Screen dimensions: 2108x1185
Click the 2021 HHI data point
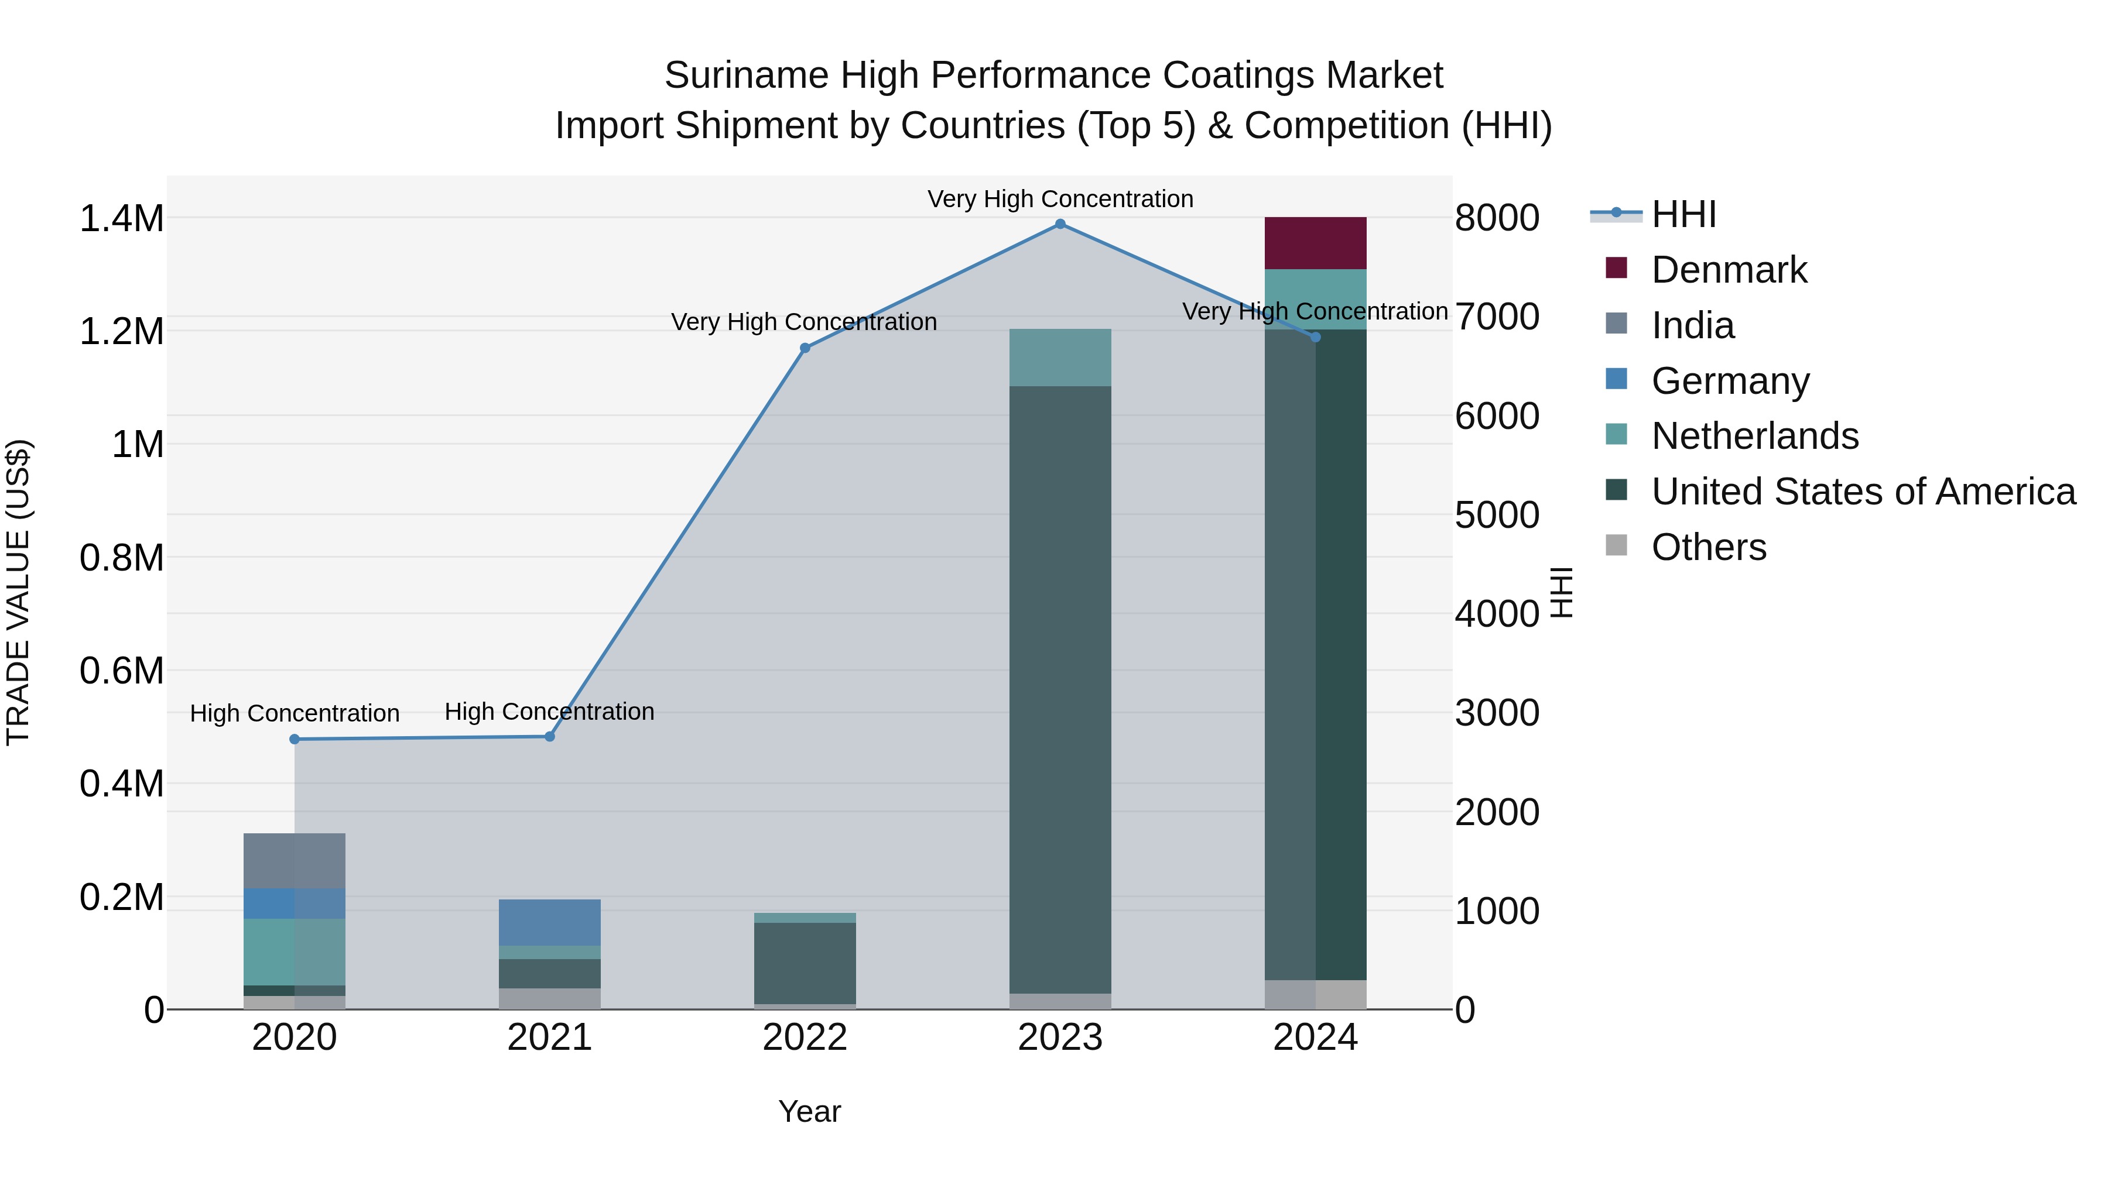coord(550,737)
